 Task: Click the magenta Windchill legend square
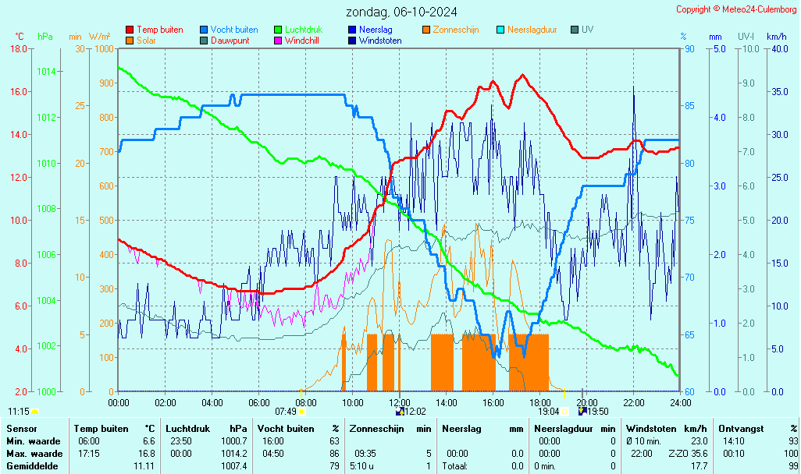pyautogui.click(x=278, y=41)
